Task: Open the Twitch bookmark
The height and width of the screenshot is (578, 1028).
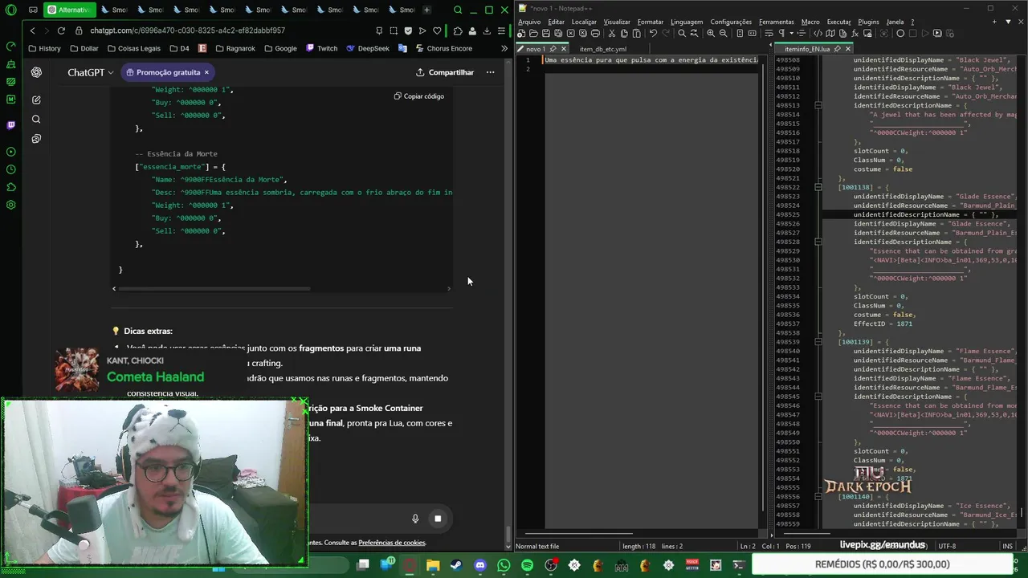Action: pos(321,48)
